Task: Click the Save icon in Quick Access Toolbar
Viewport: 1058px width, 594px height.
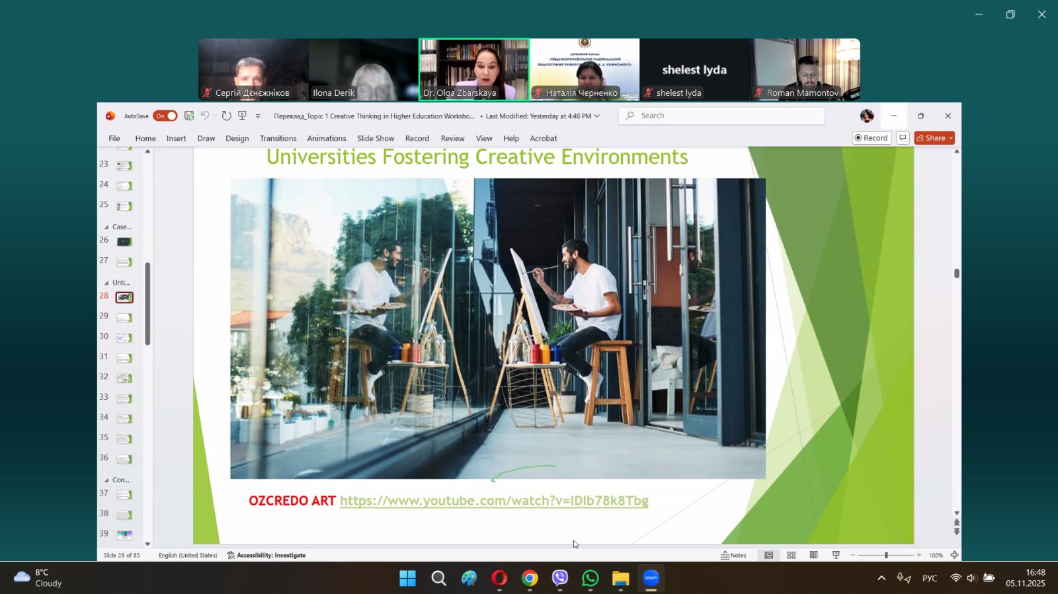Action: pos(189,116)
